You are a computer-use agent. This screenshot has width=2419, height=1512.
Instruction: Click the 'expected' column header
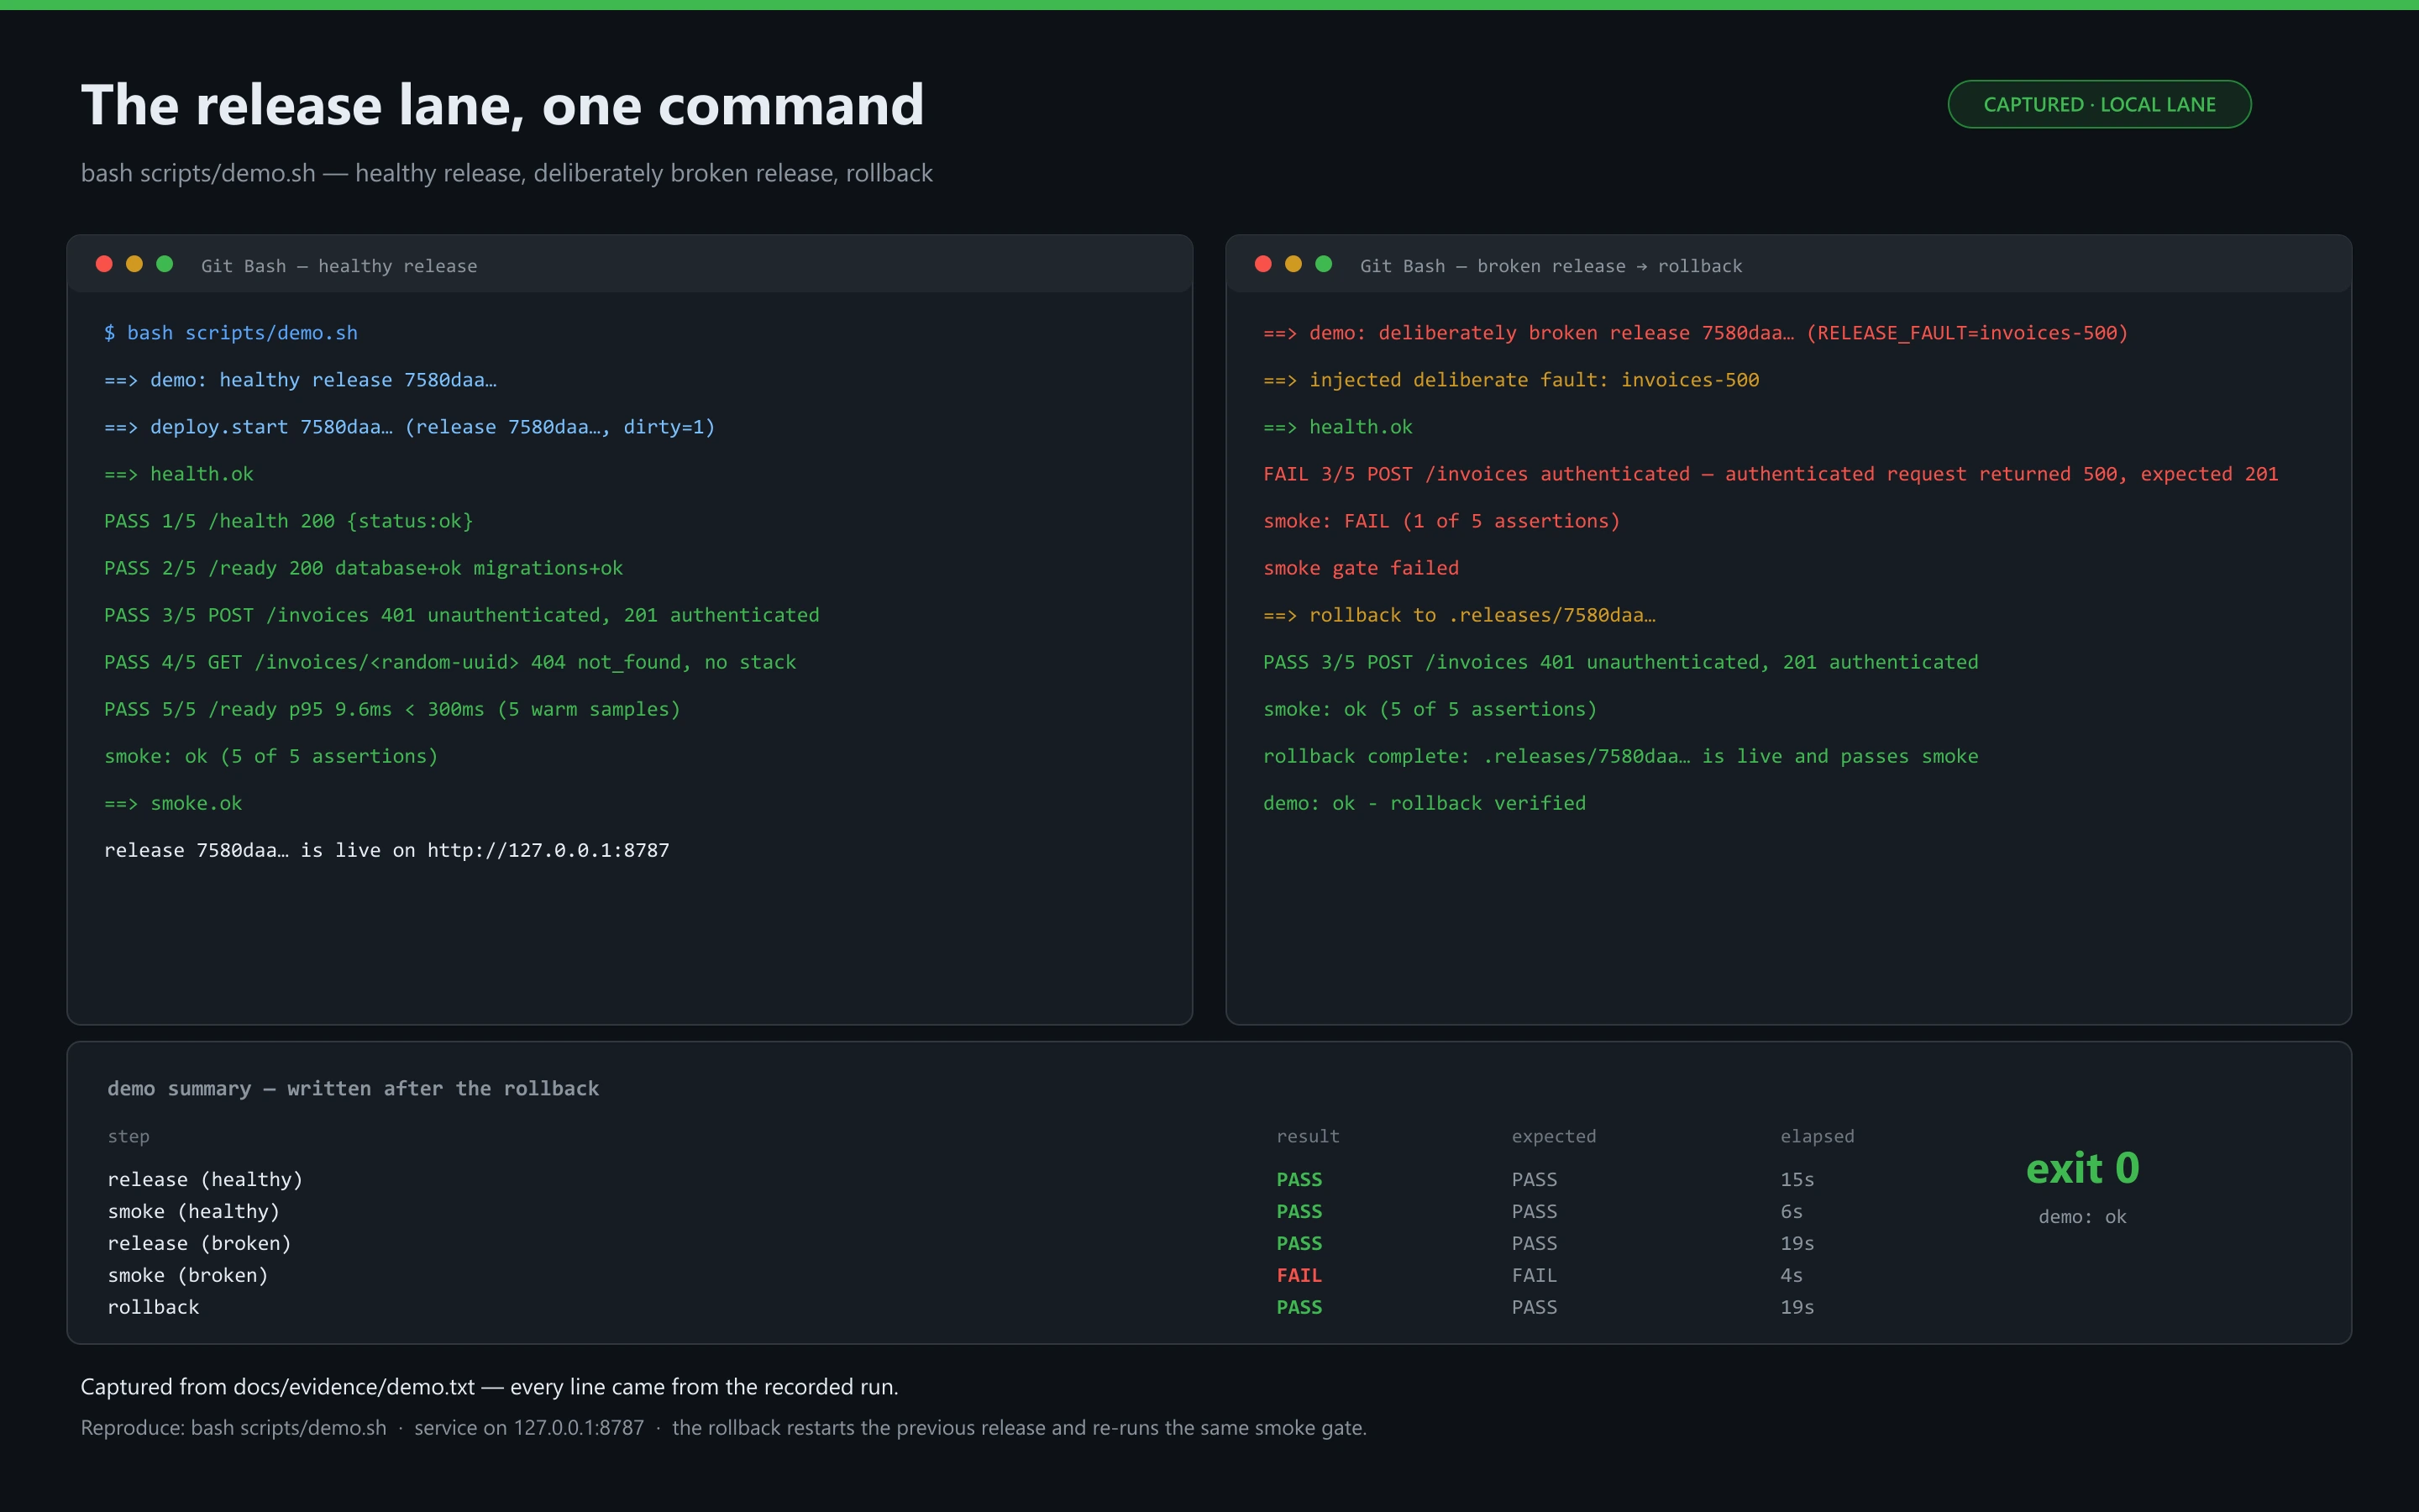coord(1553,1136)
